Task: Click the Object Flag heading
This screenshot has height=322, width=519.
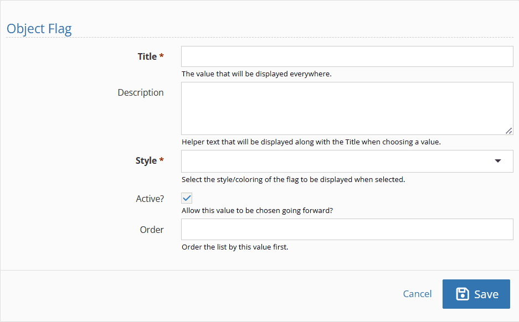Action: (39, 29)
